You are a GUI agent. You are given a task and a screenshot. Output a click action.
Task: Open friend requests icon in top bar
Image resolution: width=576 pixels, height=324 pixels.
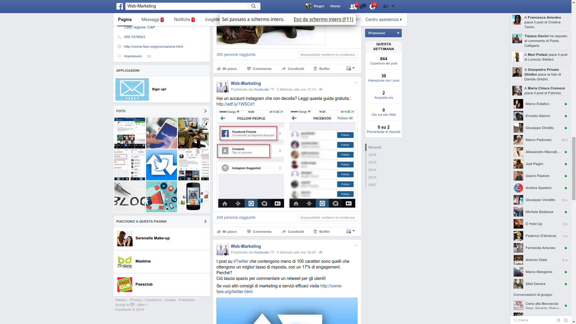click(353, 6)
